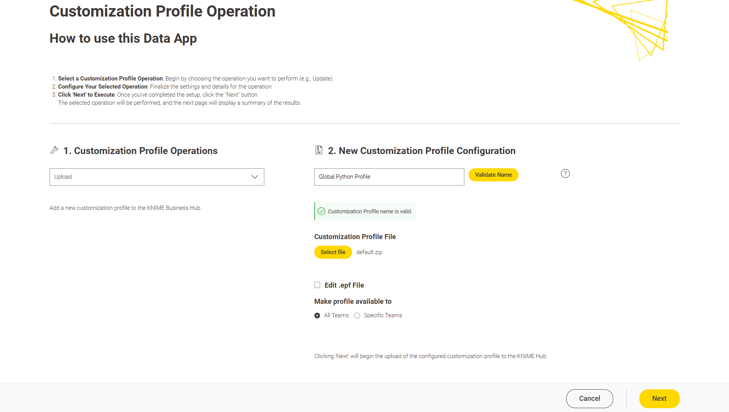Click the green checkmark validation icon
The image size is (729, 412).
(321, 211)
